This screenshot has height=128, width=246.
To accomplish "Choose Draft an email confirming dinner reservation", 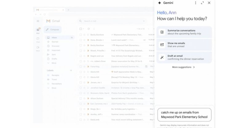I will pyautogui.click(x=184, y=57).
